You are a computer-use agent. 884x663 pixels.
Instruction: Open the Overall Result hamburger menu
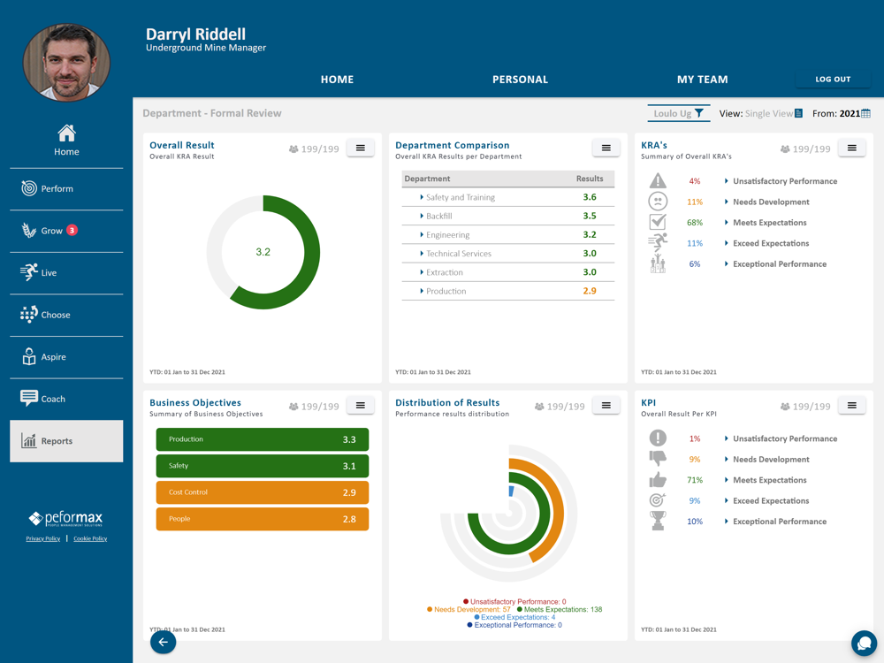click(361, 149)
